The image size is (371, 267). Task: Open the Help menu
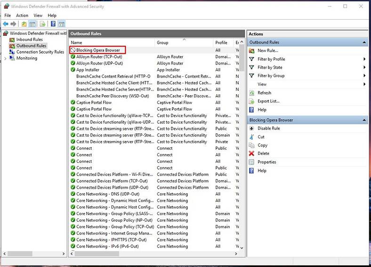tap(52, 16)
